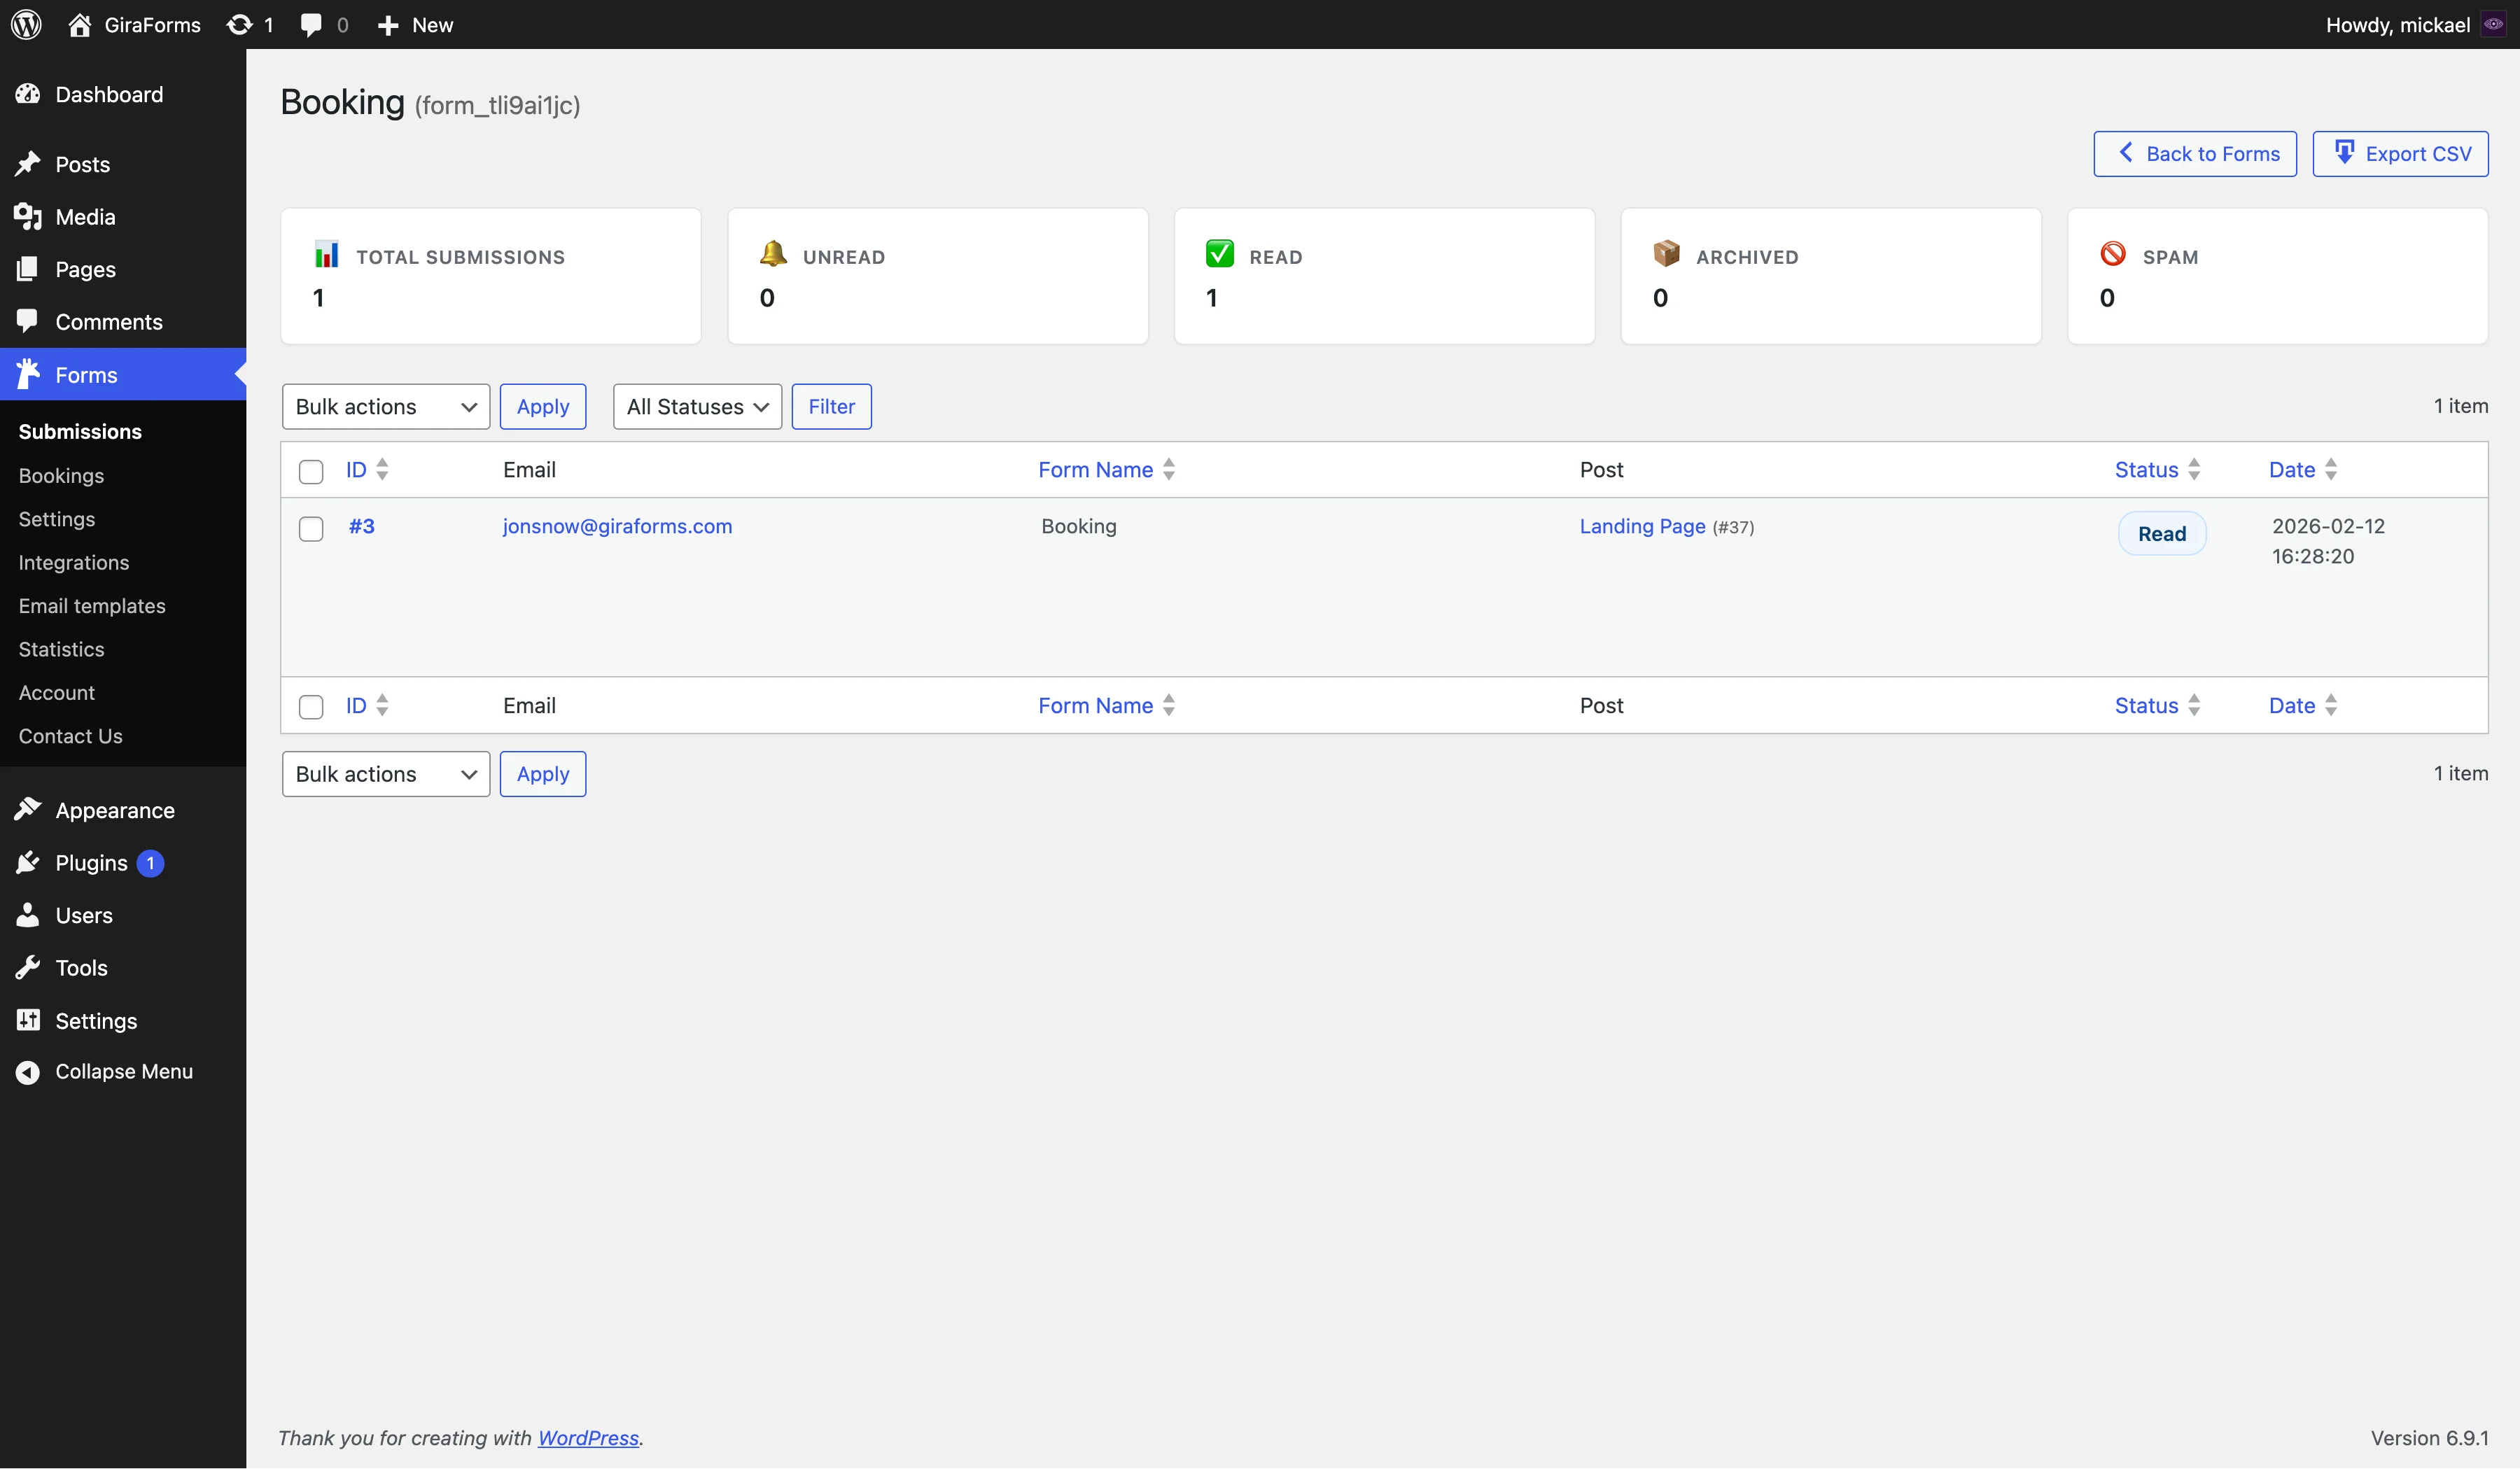Viewport: 2520px width, 1469px height.
Task: Go to Email templates menu item
Action: point(92,605)
